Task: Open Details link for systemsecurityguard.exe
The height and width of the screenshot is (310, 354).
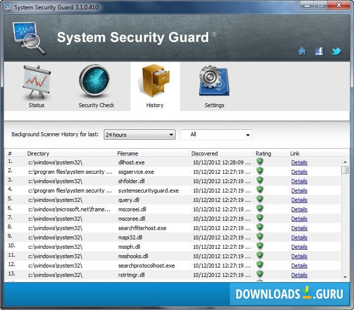Action: click(299, 191)
